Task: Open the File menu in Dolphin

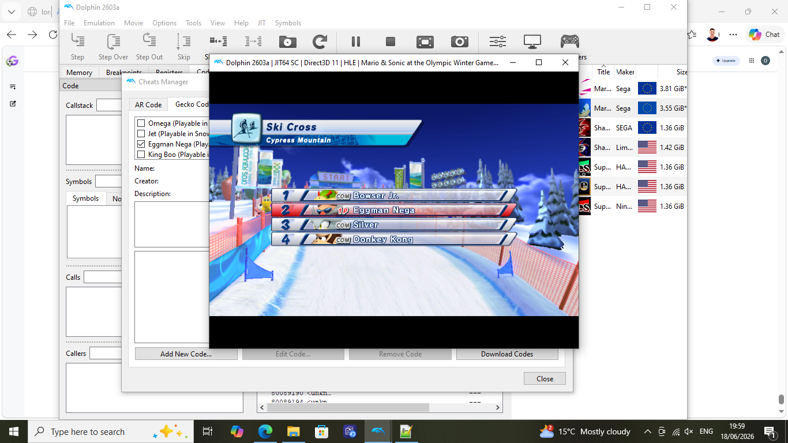Action: (x=69, y=23)
